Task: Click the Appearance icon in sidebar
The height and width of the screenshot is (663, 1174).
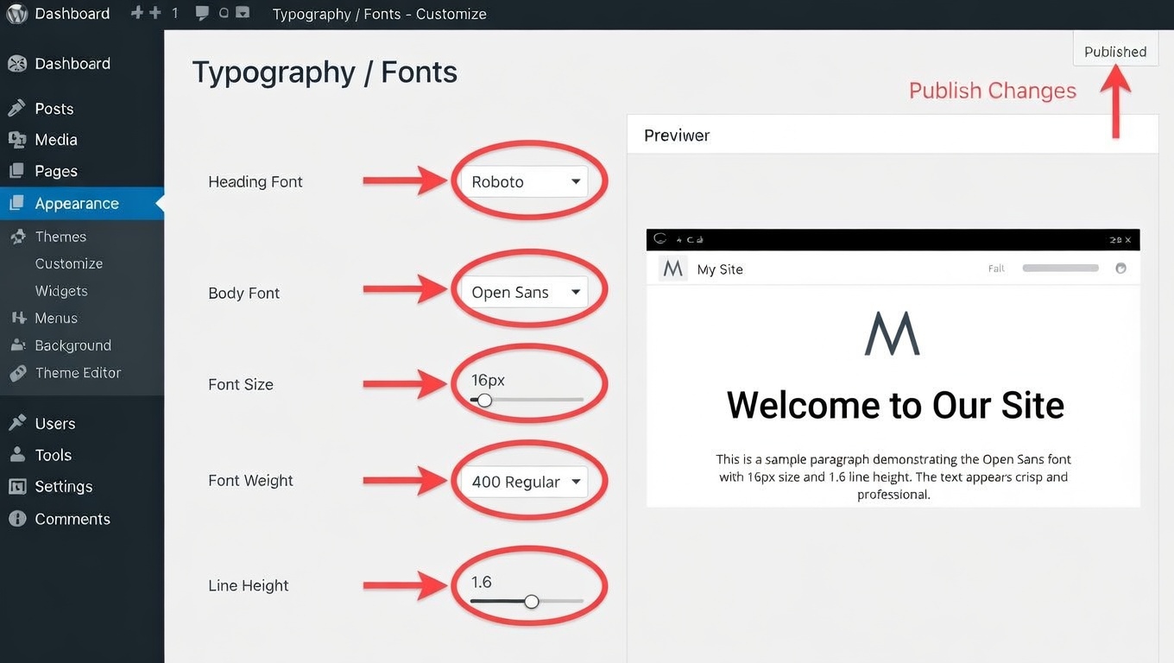Action: [x=16, y=204]
